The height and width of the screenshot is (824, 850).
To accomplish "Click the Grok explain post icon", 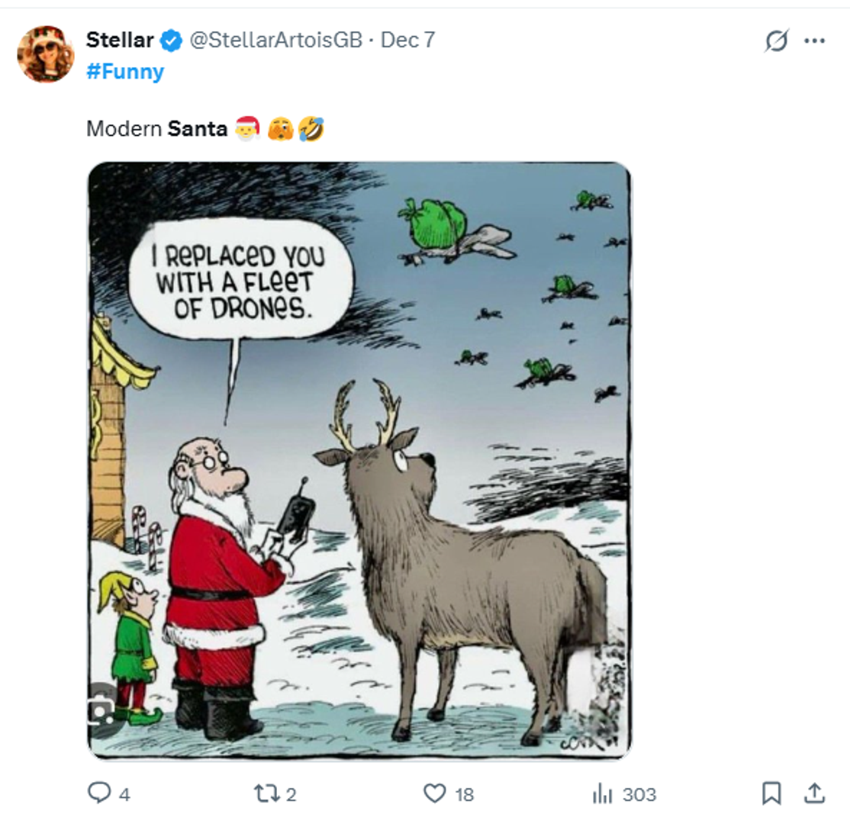I will point(776,41).
